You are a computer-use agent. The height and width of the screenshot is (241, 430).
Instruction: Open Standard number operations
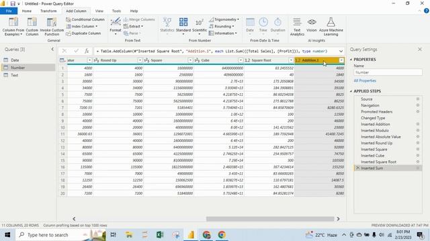tap(183, 26)
